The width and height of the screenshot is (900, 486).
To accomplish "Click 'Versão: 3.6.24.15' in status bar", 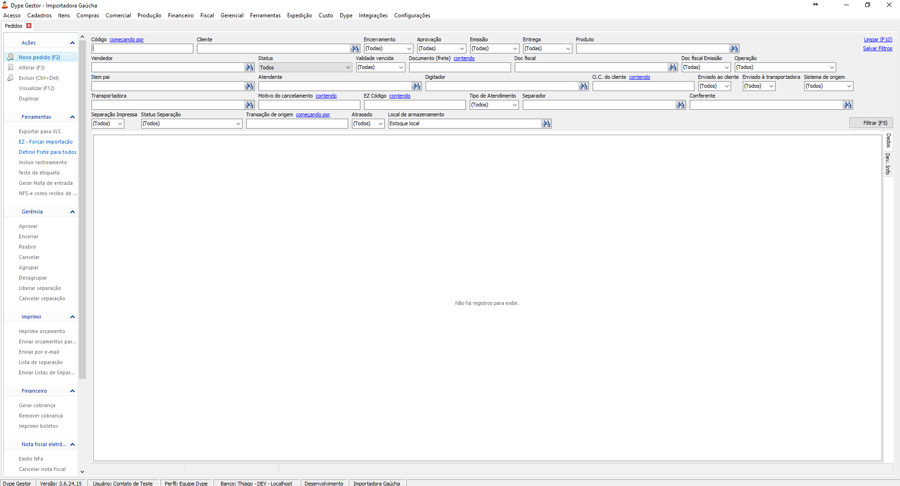I will (61, 483).
